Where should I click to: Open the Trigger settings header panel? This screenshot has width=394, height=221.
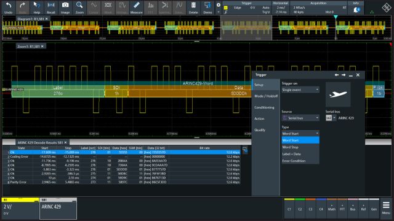pos(247,8)
